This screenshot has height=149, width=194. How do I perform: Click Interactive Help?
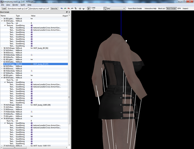pyautogui.click(x=151, y=9)
